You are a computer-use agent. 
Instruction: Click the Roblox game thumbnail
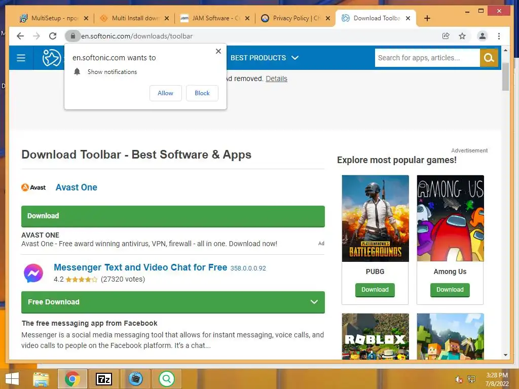pos(376,336)
